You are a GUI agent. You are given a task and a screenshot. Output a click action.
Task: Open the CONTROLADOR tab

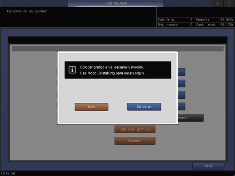pyautogui.click(x=116, y=3)
